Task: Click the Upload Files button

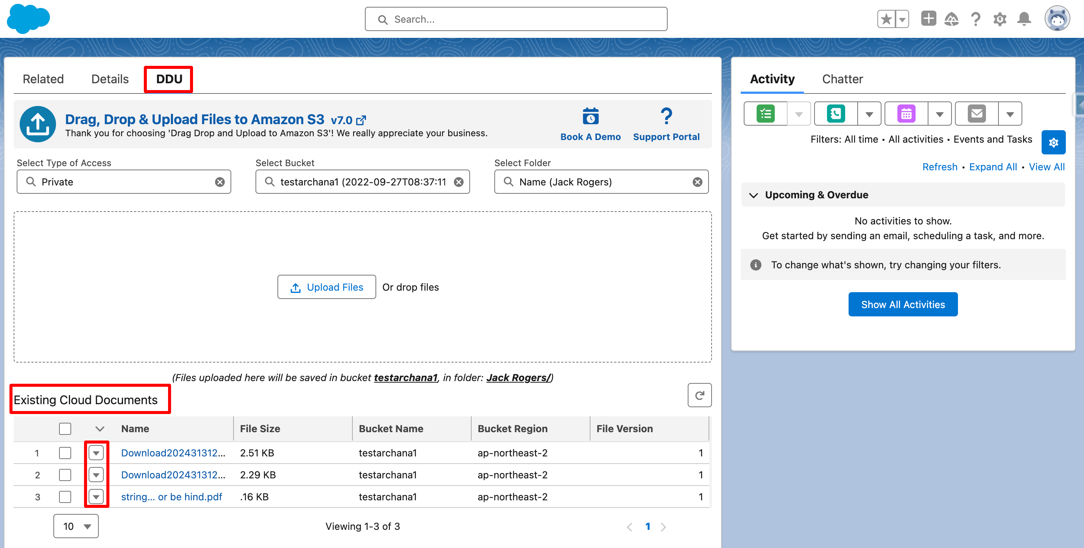Action: [327, 287]
